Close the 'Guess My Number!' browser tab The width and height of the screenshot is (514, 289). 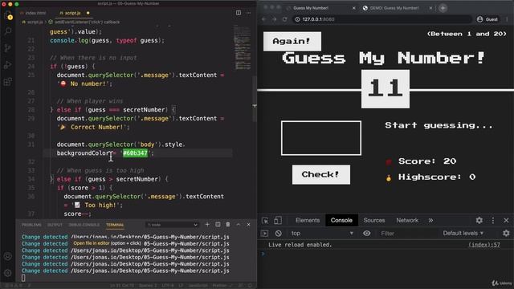coord(353,8)
